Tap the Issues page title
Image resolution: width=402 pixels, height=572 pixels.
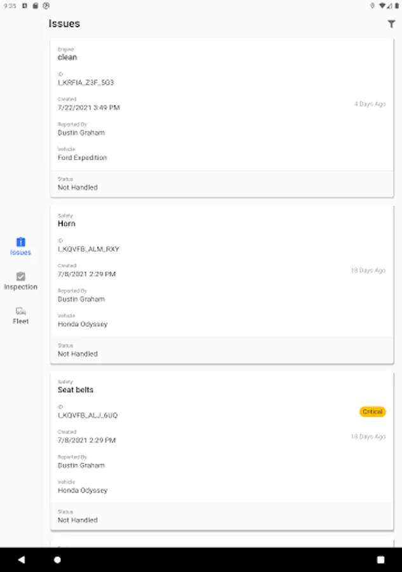[x=64, y=24]
